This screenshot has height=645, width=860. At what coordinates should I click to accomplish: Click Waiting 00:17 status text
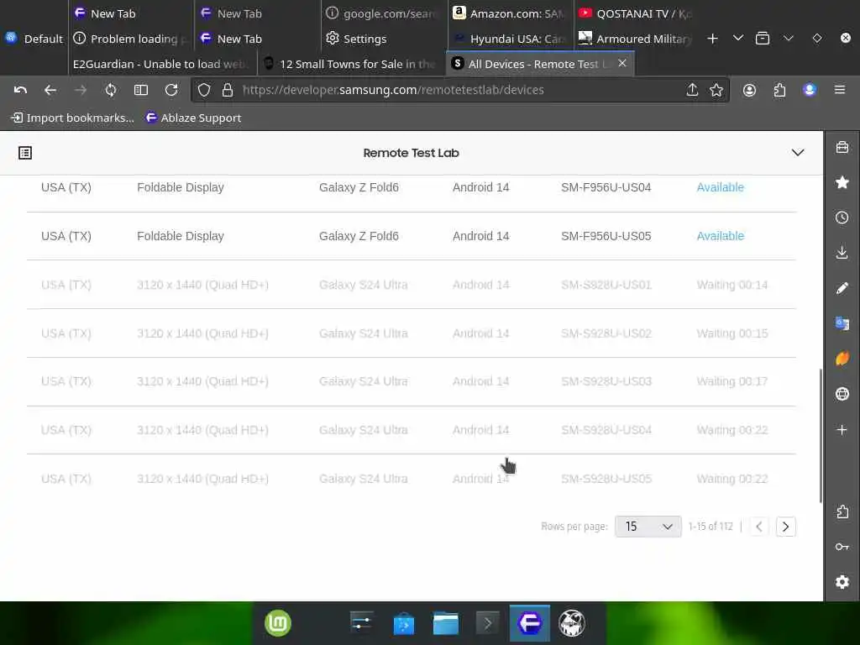click(x=732, y=382)
